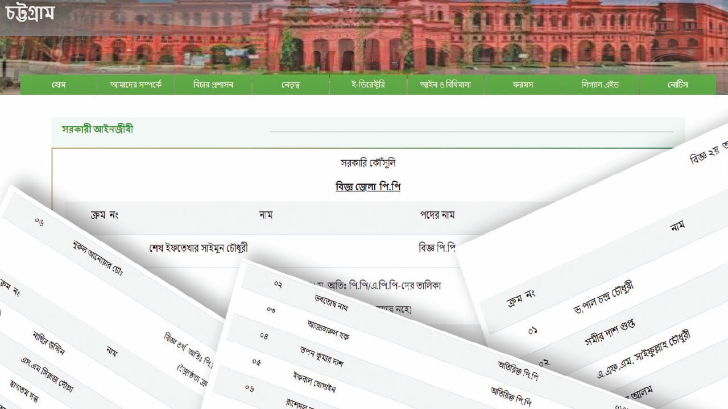Viewport: 728px width, 409px height.
Task: Open the ই-ডিরেক্টরি menu
Action: tap(368, 85)
